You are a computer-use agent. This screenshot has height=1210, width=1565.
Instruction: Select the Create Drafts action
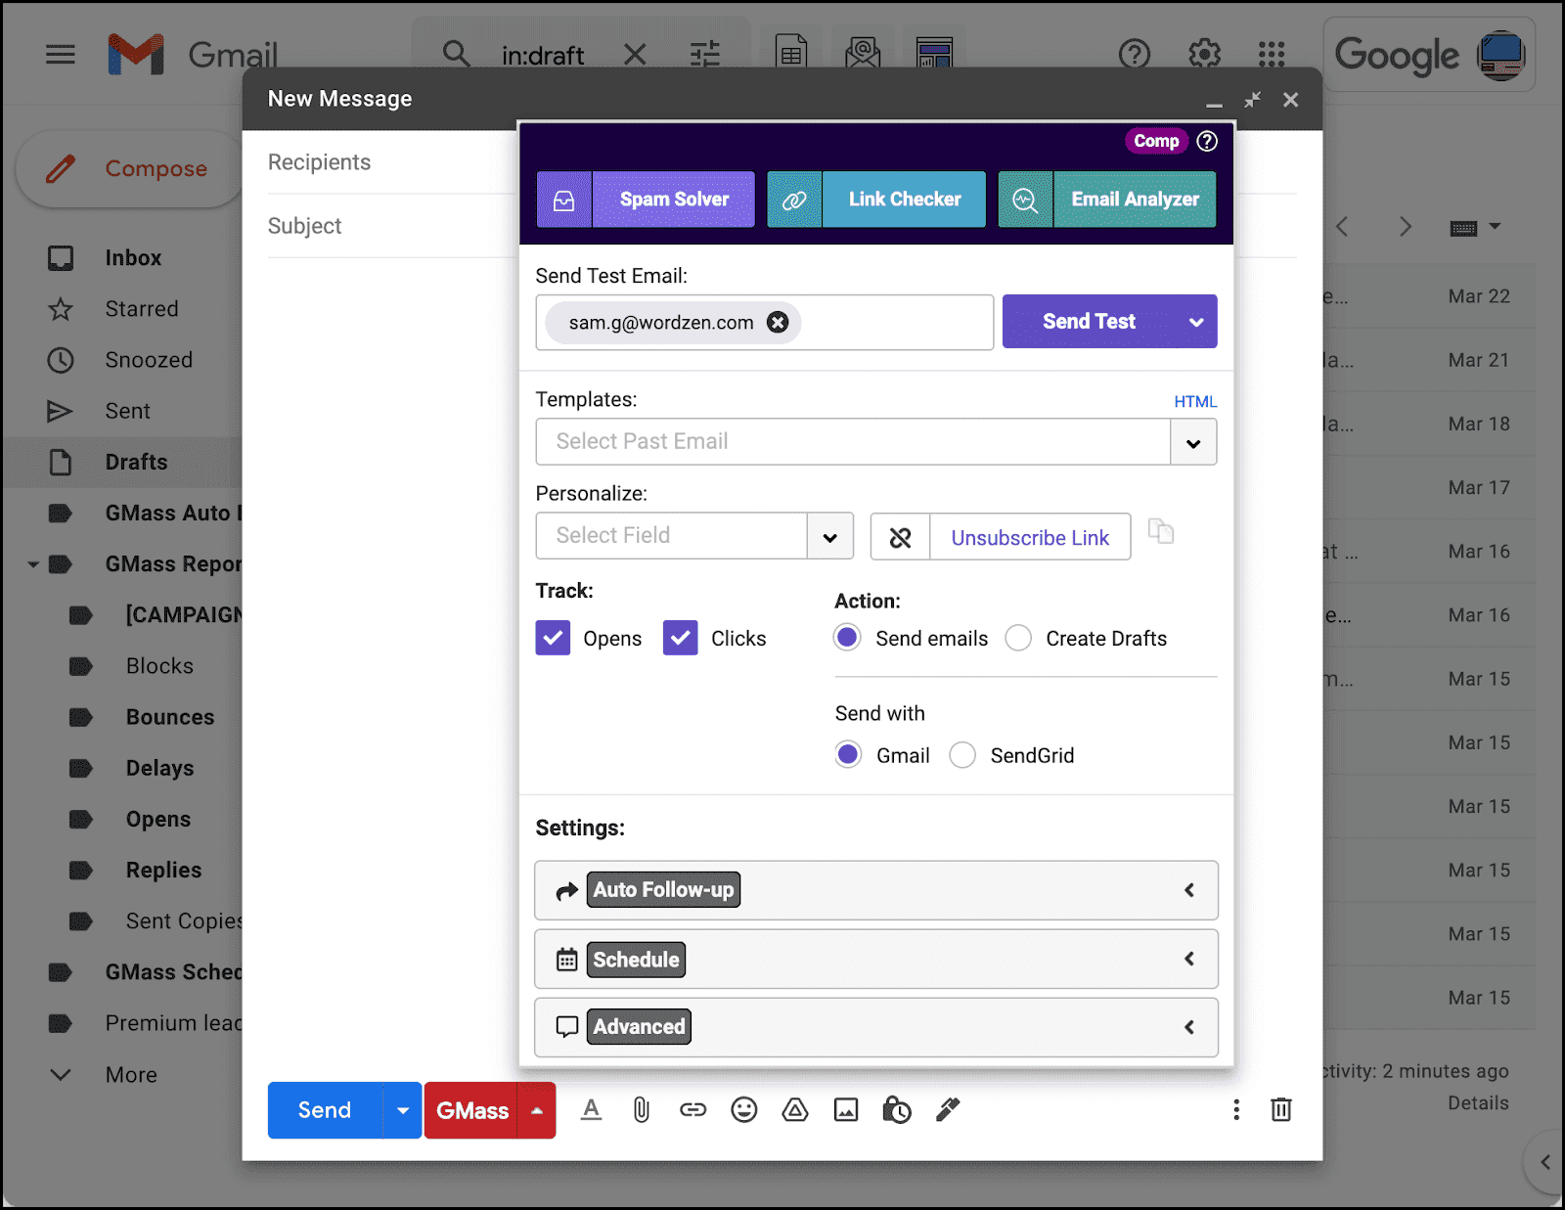(1018, 637)
